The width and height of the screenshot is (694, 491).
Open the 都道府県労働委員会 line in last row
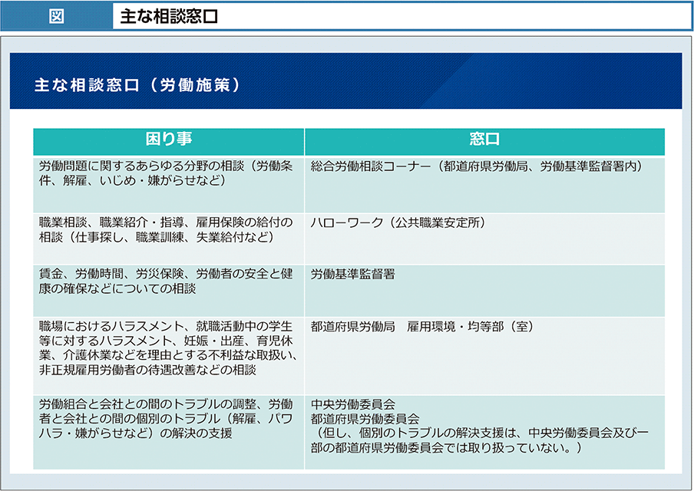click(365, 419)
